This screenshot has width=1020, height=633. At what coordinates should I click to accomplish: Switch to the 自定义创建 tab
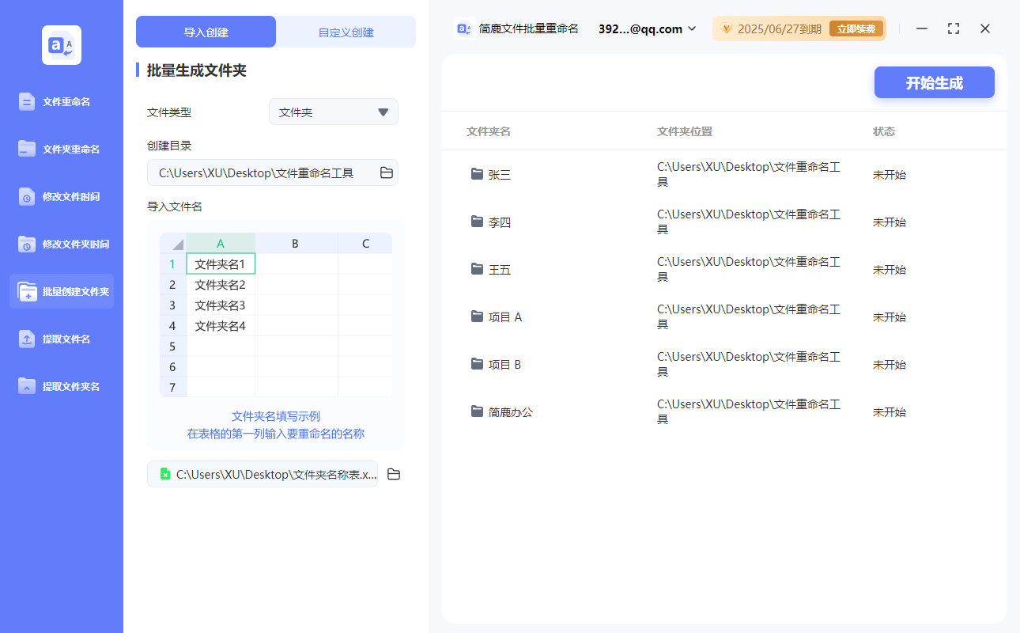tap(346, 31)
